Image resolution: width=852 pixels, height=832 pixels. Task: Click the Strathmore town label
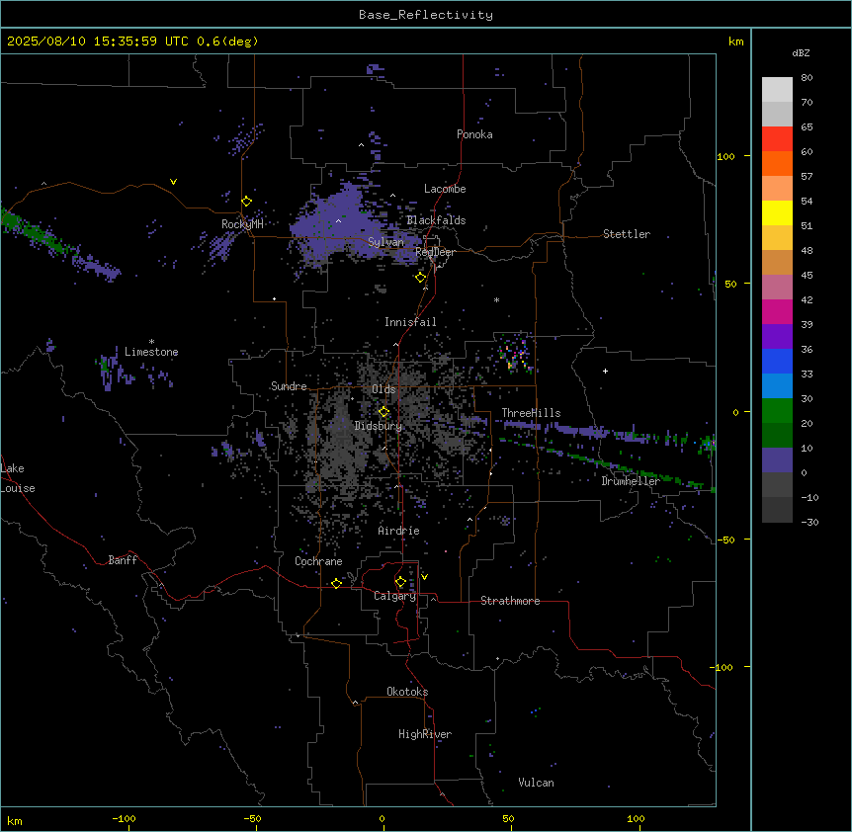point(510,601)
